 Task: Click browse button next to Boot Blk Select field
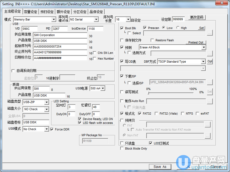[x=209, y=33]
